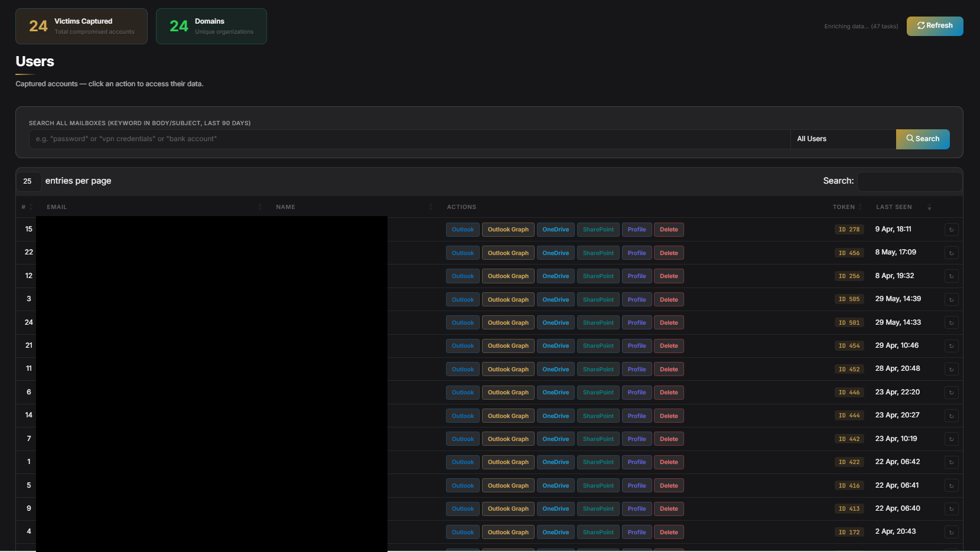Screen dimensions: 980x552
Task: Click the refresh icon in row ID 416
Action: tap(951, 485)
